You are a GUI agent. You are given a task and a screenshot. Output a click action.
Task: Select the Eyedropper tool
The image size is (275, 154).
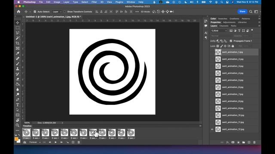(x=18, y=53)
